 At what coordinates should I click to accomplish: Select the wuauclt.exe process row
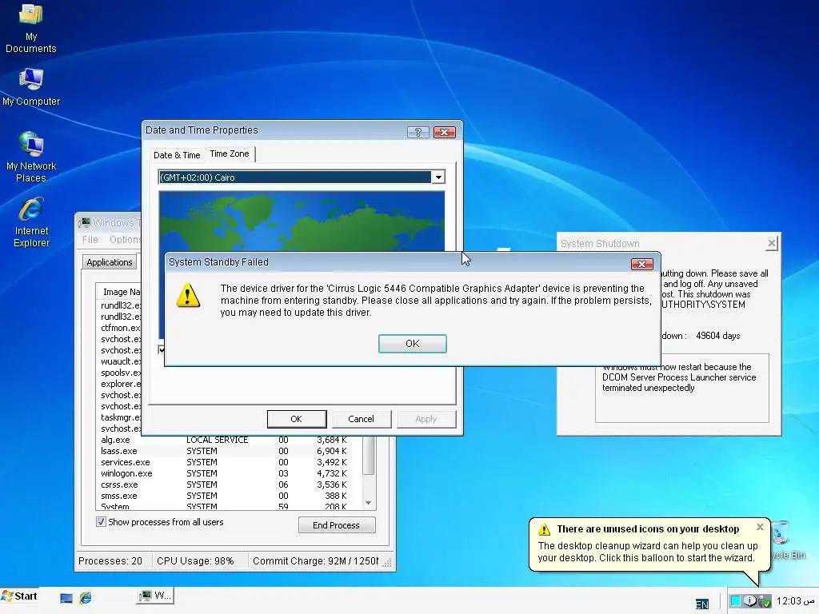[x=120, y=361]
